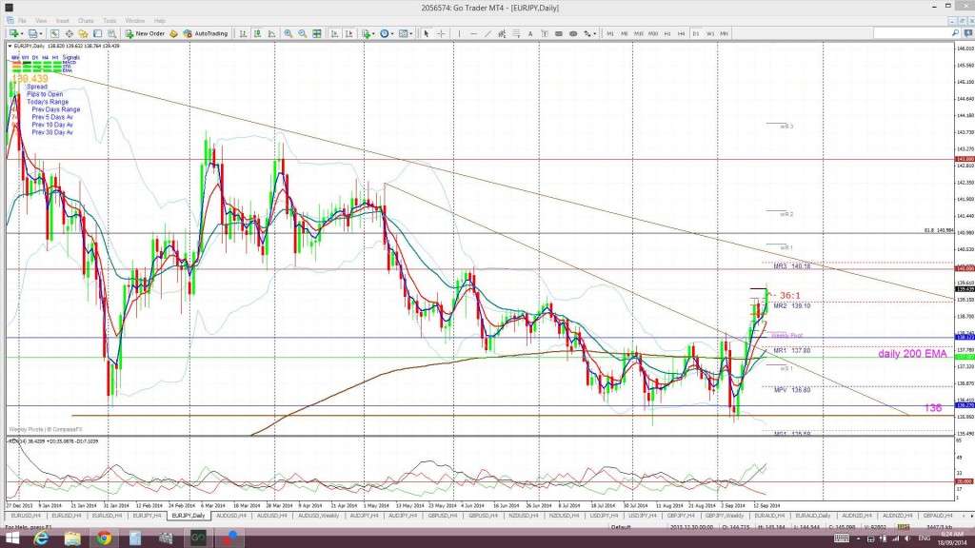Select the Text (A) drawing tool

tap(530, 33)
